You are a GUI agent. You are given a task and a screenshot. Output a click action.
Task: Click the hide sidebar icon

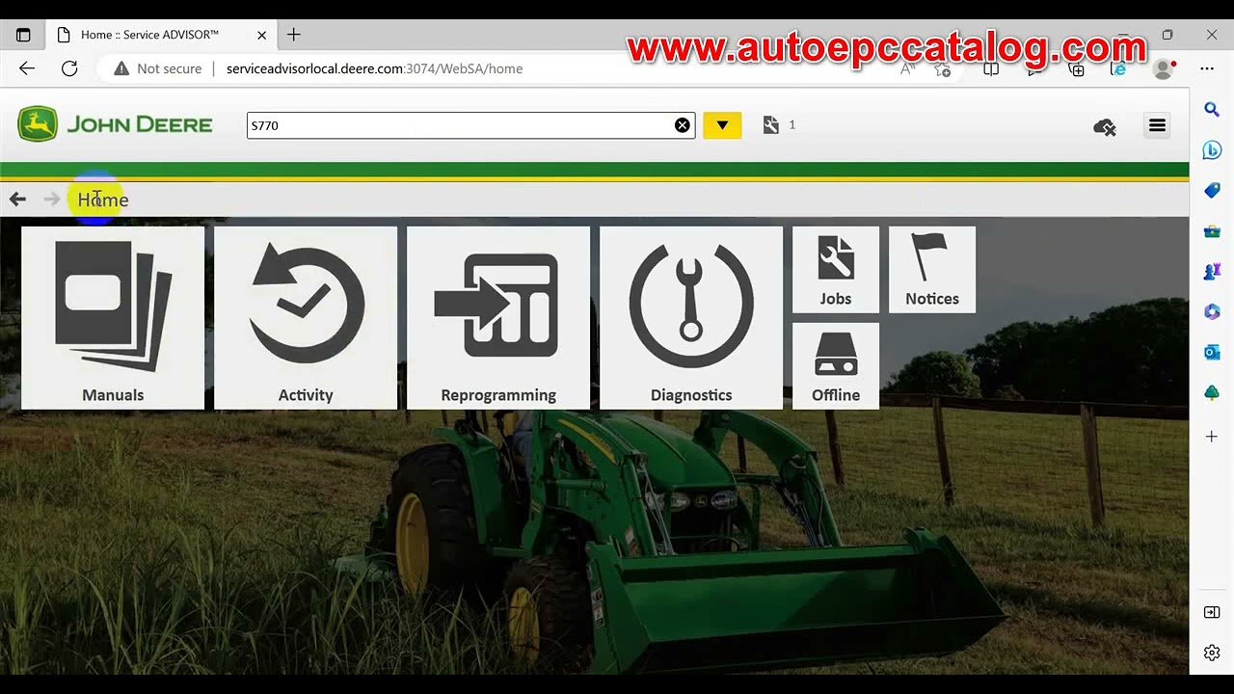[x=1212, y=612]
